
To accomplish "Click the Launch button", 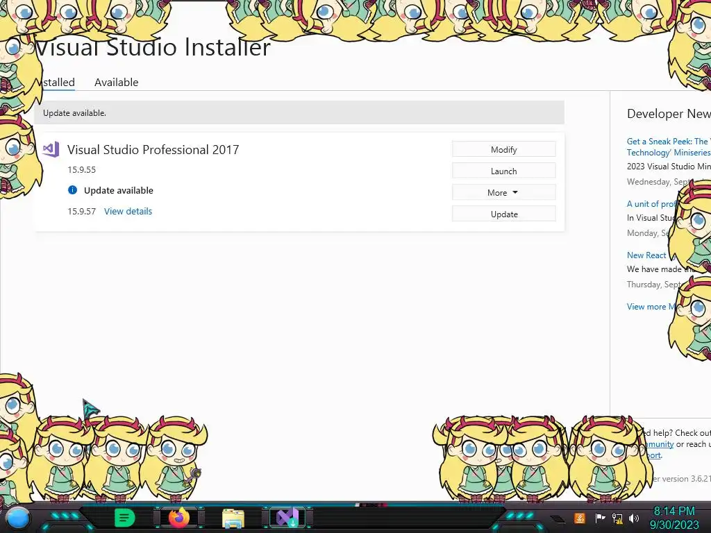I will tap(504, 171).
